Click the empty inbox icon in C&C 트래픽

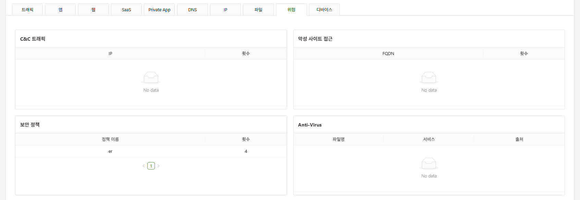151,78
